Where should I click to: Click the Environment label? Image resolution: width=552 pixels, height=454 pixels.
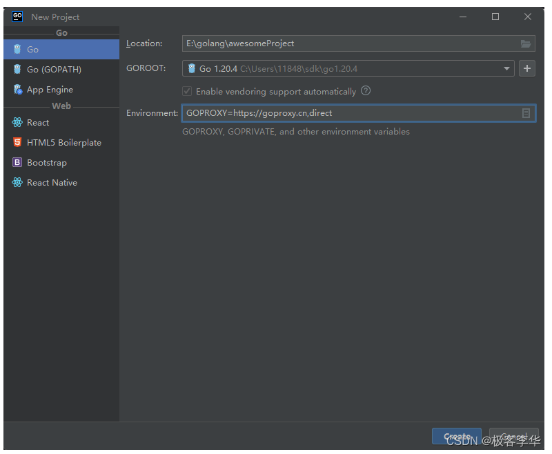(x=152, y=113)
